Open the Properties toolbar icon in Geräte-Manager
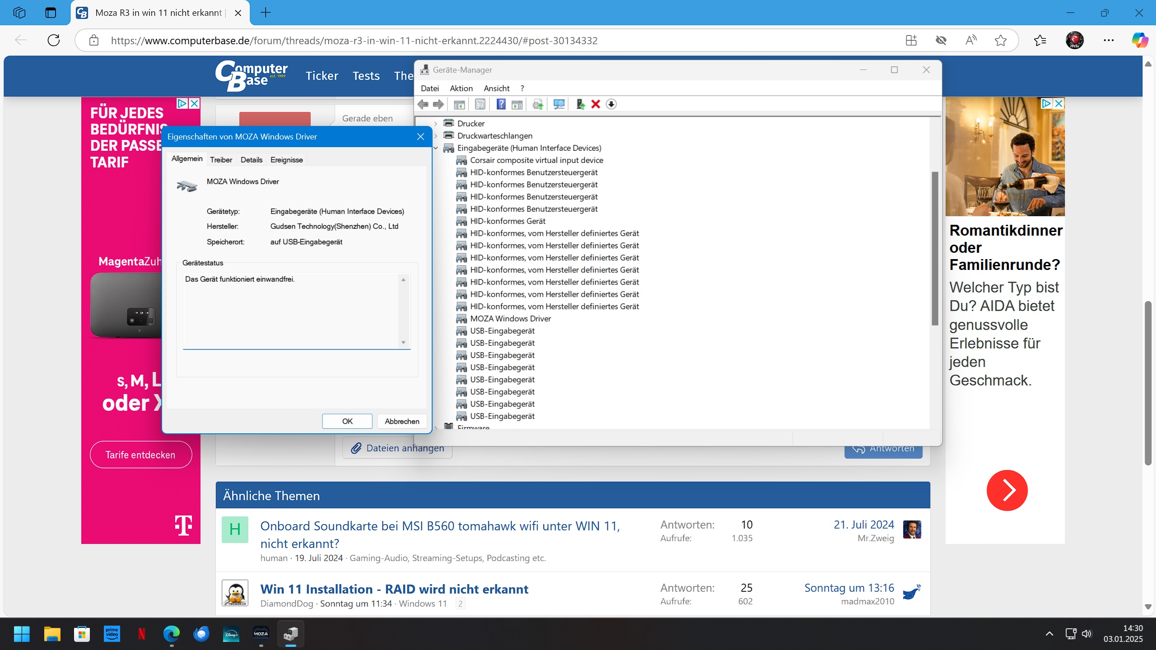This screenshot has width=1156, height=650. (480, 104)
